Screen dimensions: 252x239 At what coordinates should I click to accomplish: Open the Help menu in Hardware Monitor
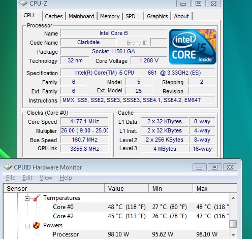pyautogui.click(x=66, y=178)
